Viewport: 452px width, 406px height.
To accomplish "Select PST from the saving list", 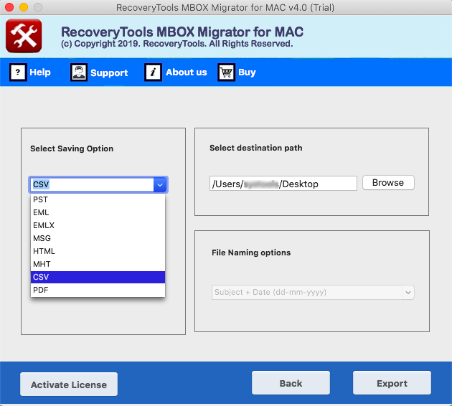I will pos(98,199).
